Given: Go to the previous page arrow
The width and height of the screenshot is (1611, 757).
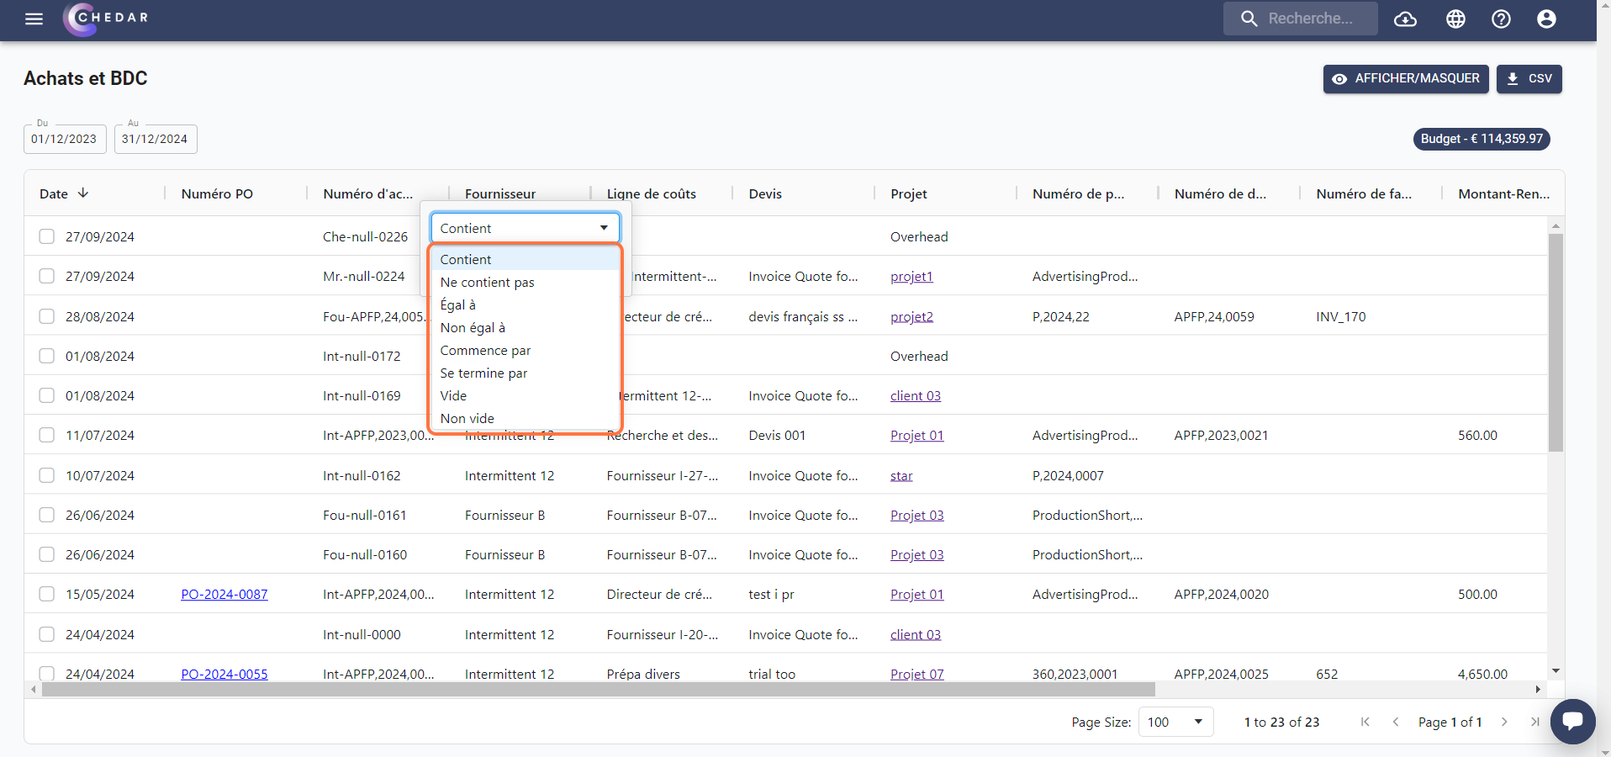Looking at the screenshot, I should 1396,722.
